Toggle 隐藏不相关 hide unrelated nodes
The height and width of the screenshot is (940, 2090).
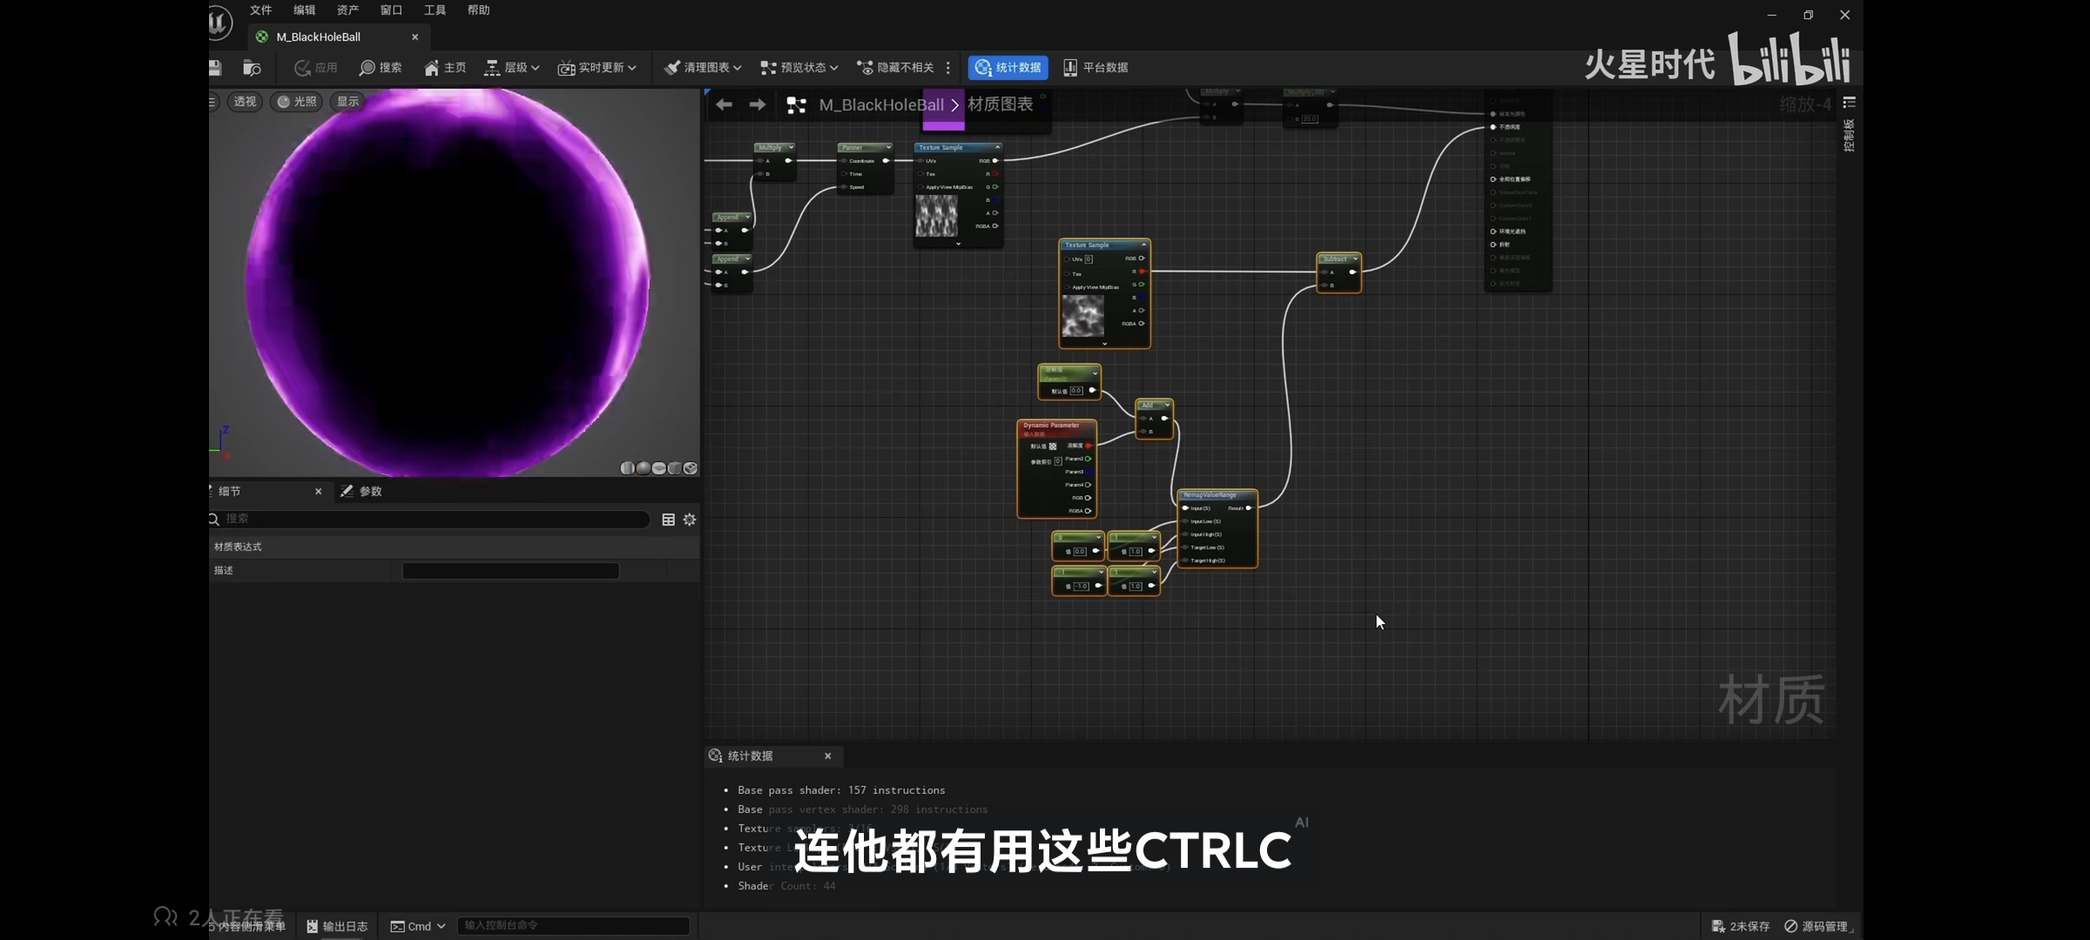895,68
